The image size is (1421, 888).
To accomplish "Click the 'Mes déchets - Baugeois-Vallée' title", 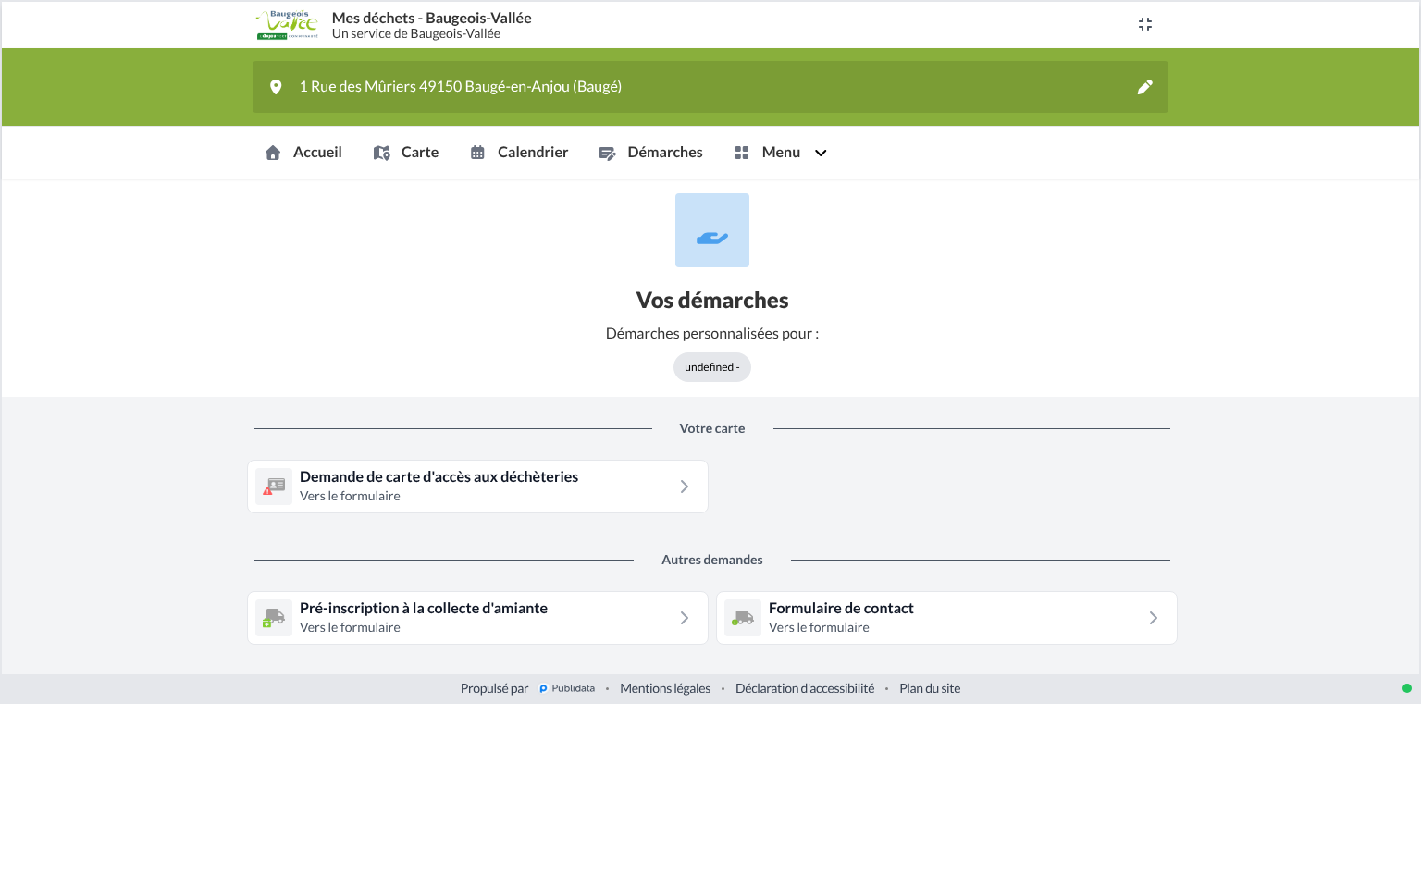I will (432, 18).
